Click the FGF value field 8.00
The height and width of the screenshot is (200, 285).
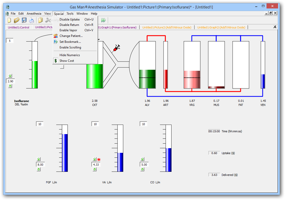[40, 165]
